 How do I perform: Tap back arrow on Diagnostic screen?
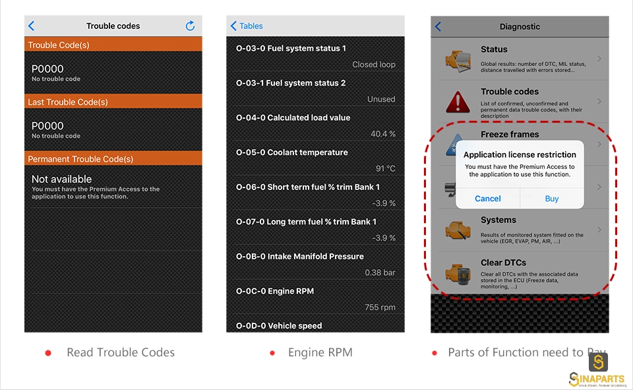438,26
